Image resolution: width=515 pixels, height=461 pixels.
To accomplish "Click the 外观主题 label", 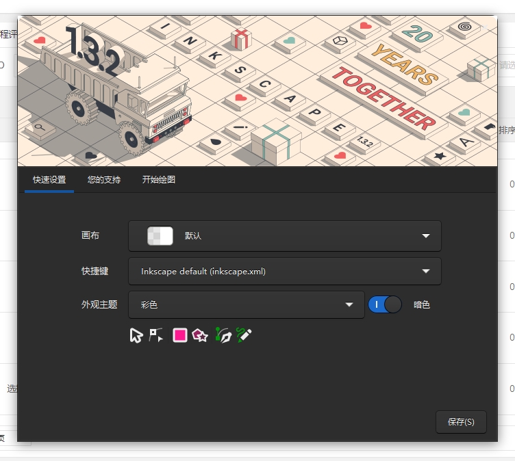I will click(x=99, y=304).
